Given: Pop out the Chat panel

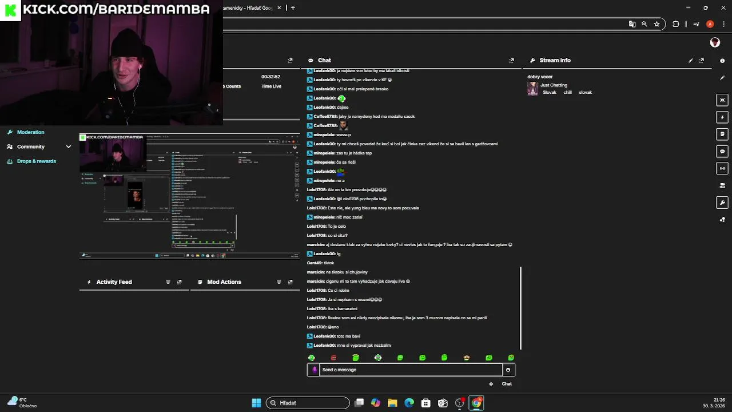Looking at the screenshot, I should coord(512,61).
